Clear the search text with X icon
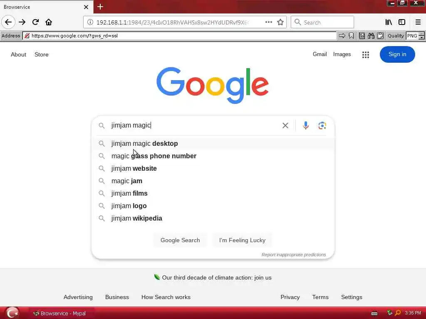This screenshot has width=426, height=319. 285,125
